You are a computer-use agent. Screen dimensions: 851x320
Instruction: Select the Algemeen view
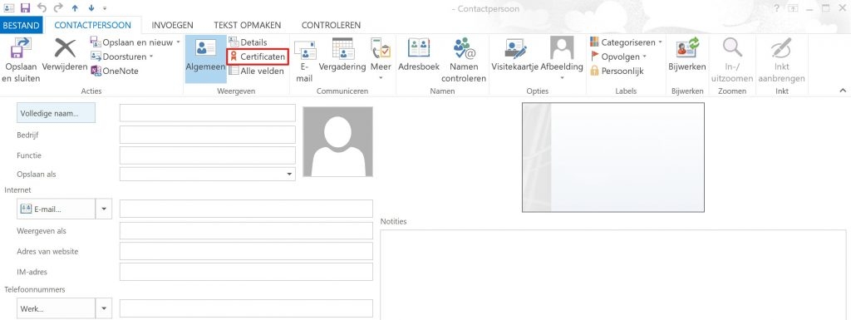coord(206,60)
